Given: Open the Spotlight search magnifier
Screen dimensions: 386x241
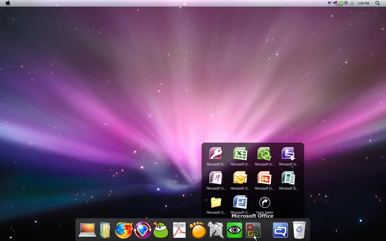Looking at the screenshot, I should [x=378, y=3].
